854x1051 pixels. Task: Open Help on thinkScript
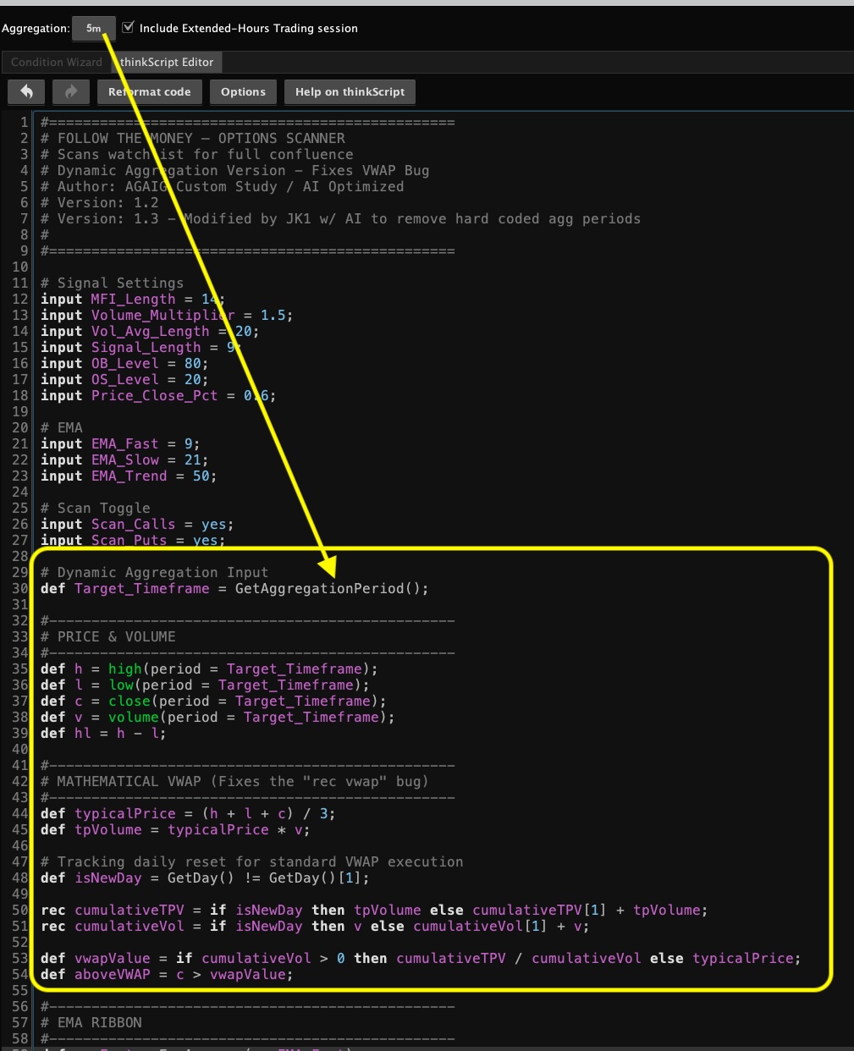[350, 92]
